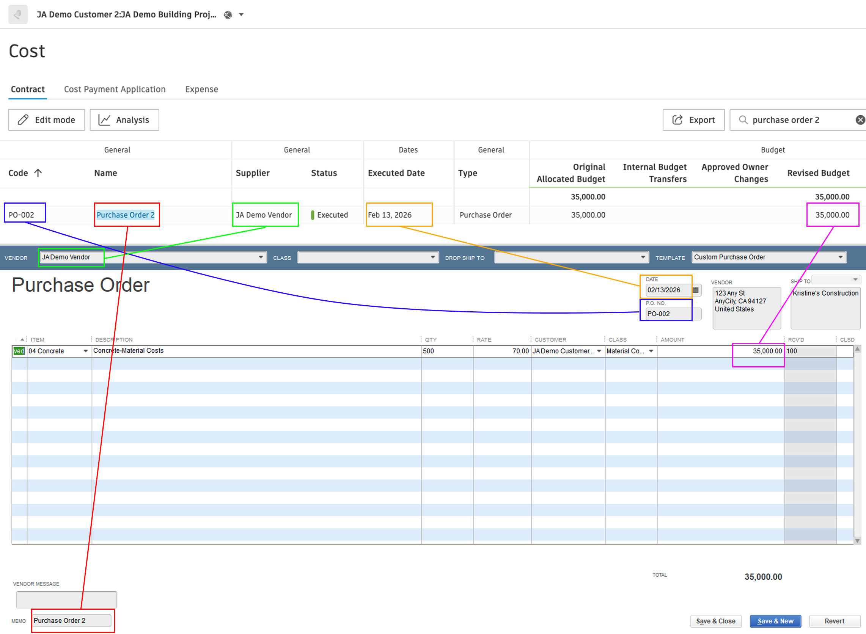Toggle the Code column sort order
The width and height of the screenshot is (866, 634).
tap(38, 173)
